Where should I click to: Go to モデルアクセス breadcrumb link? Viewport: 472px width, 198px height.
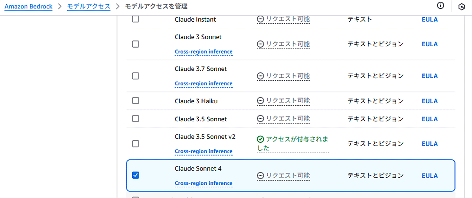pyautogui.click(x=89, y=6)
